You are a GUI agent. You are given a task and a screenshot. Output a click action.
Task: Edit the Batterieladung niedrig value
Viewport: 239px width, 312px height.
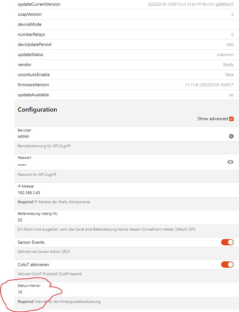coord(119,220)
